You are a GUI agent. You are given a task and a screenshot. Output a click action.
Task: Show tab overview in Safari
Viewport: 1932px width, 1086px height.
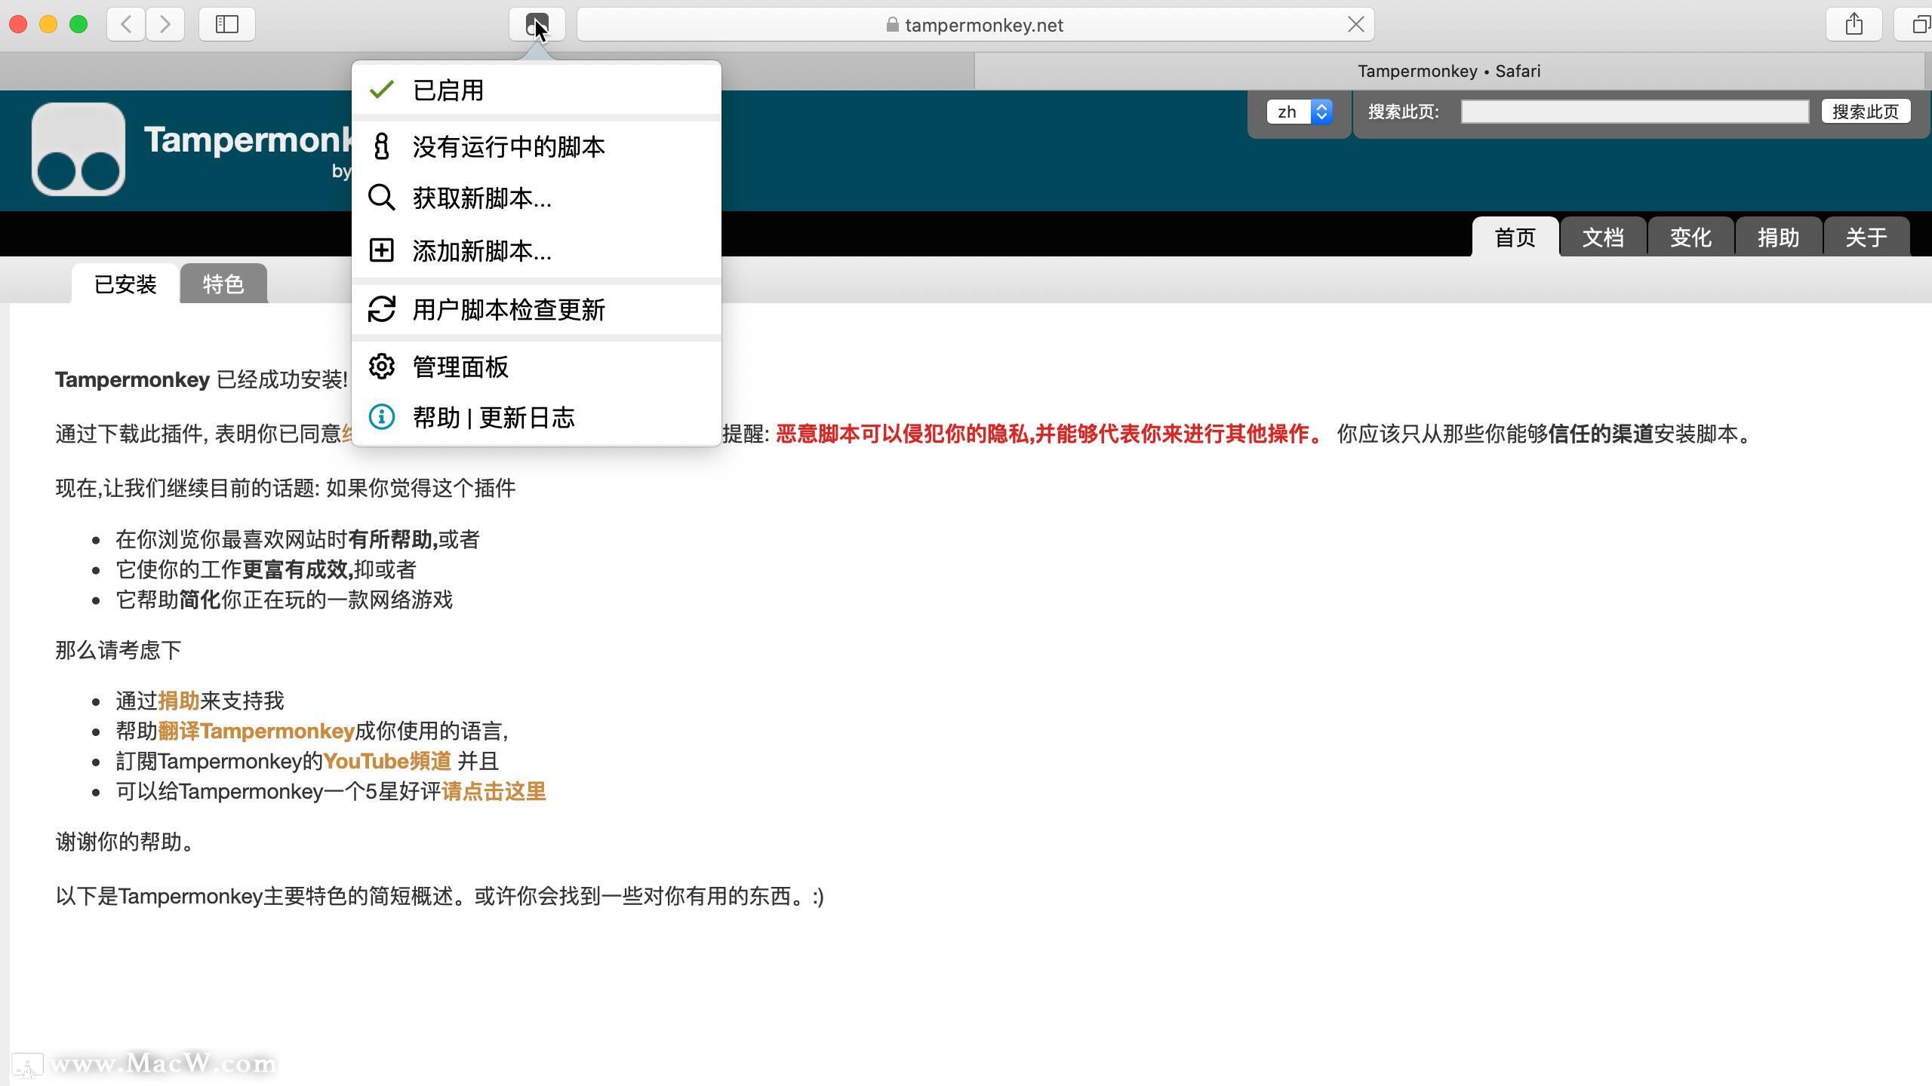[x=1917, y=25]
